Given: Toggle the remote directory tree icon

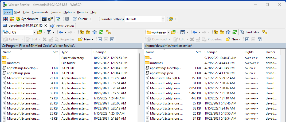Looking at the screenshot, I should (x=264, y=32).
